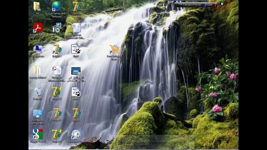Select the Delphi project icon beside Google Chrome
Screen dimensions: 267x150
[x=57, y=134]
